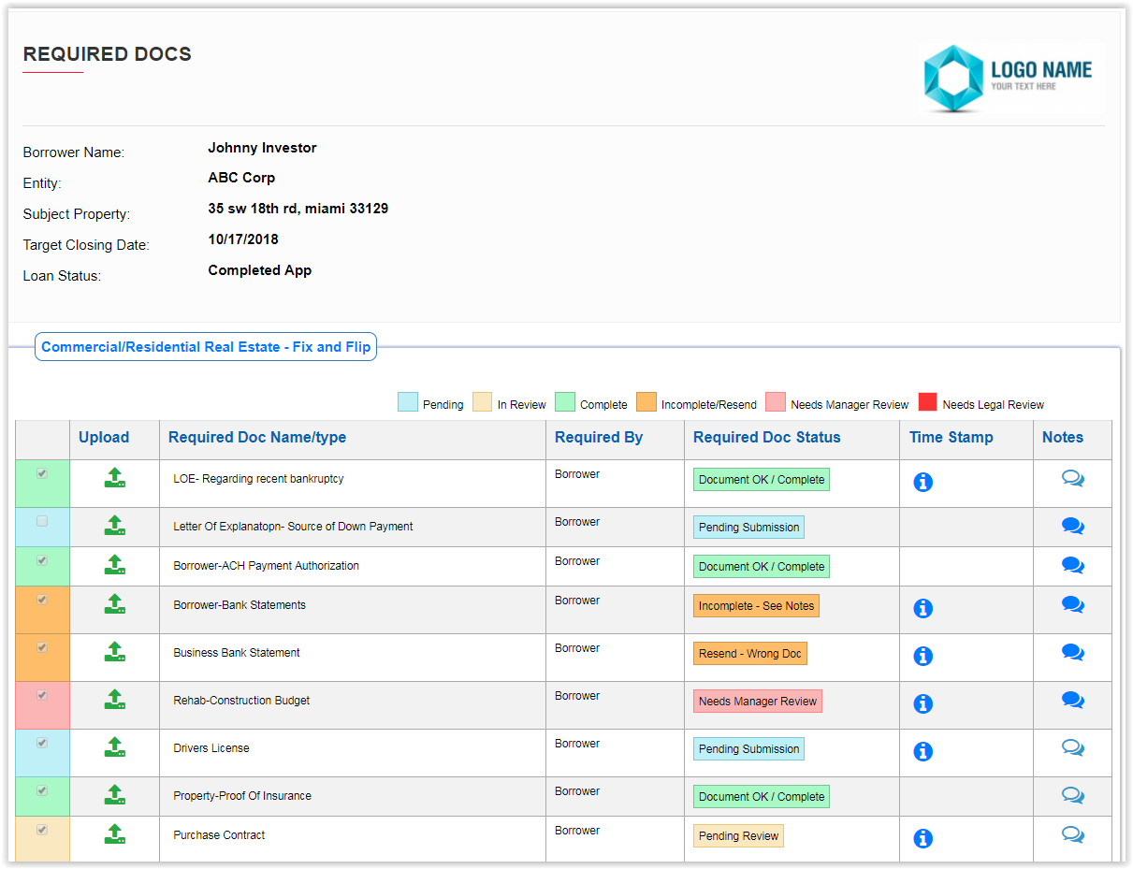Click the Resend - Wrong Doc status badge
This screenshot has width=1133, height=869.
click(750, 654)
